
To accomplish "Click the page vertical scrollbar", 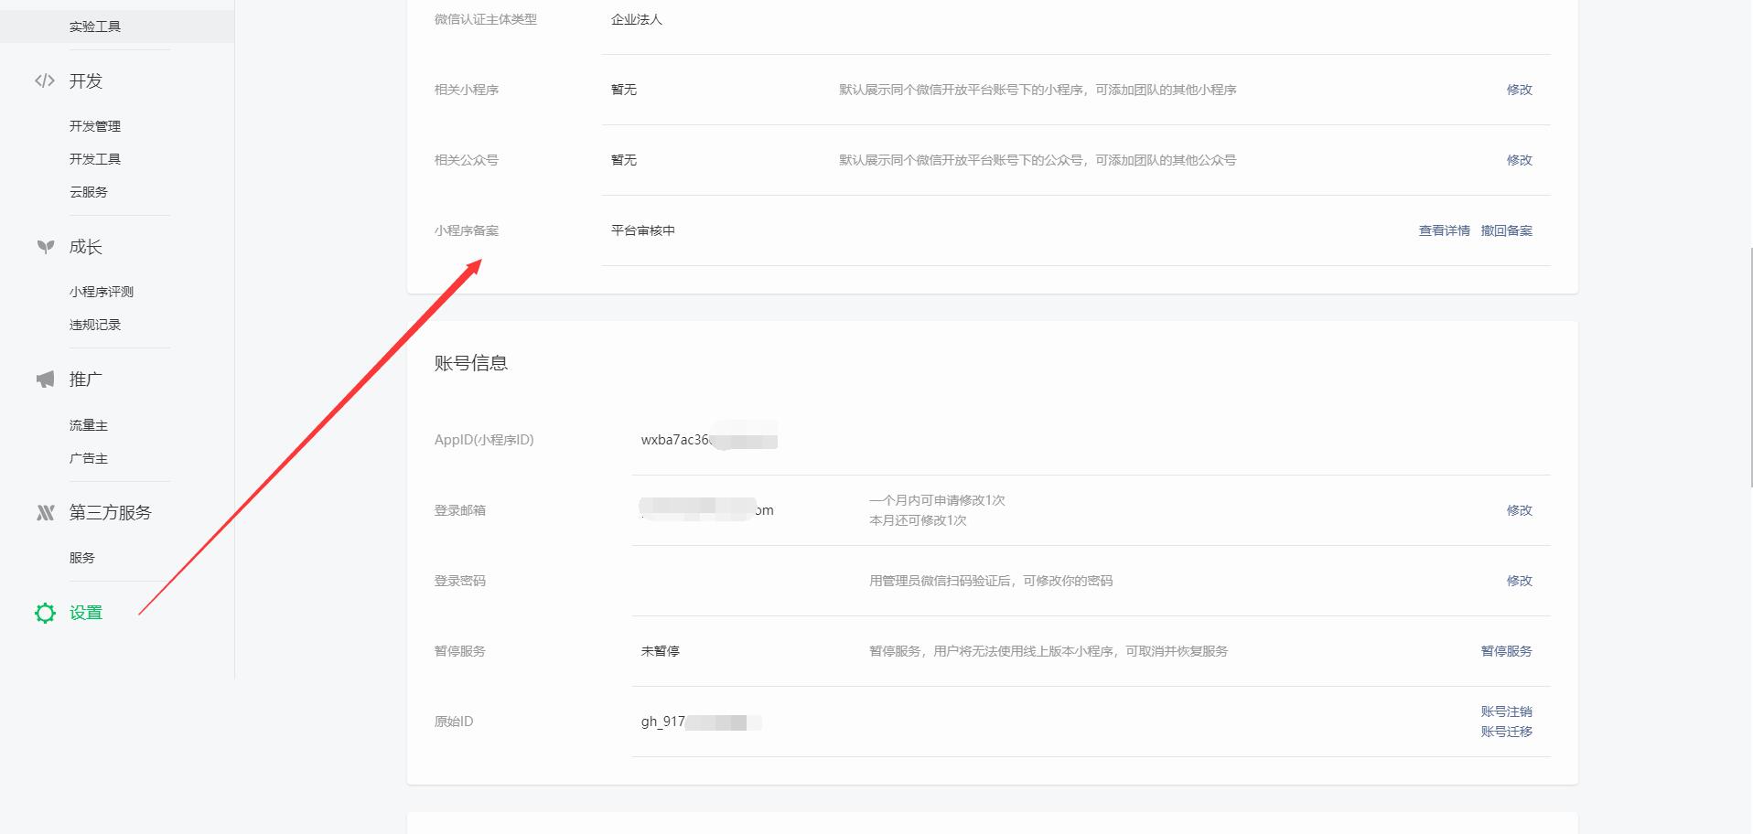I will 1750,366.
